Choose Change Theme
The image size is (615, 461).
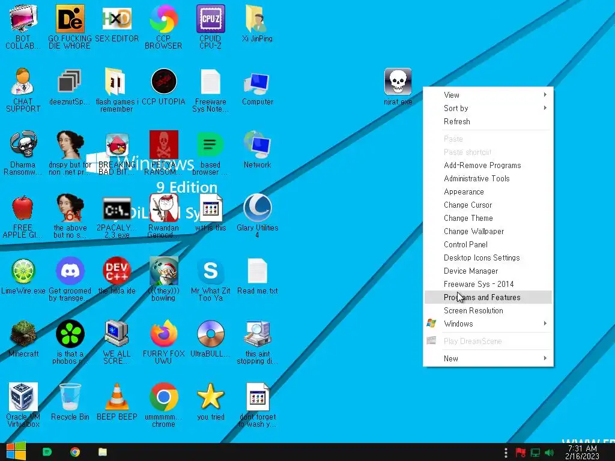488,218
